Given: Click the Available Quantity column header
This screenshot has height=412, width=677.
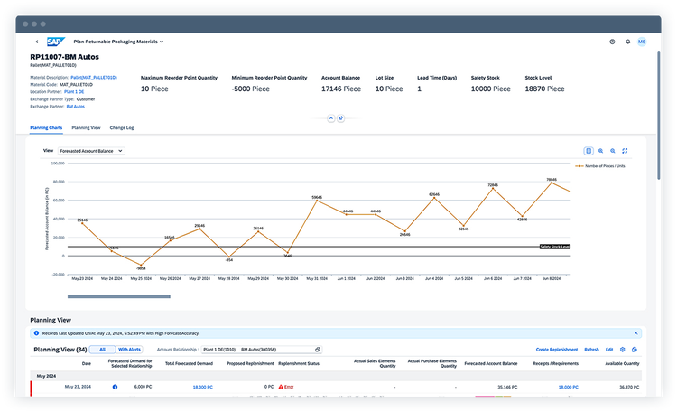Looking at the screenshot, I should [622, 363].
